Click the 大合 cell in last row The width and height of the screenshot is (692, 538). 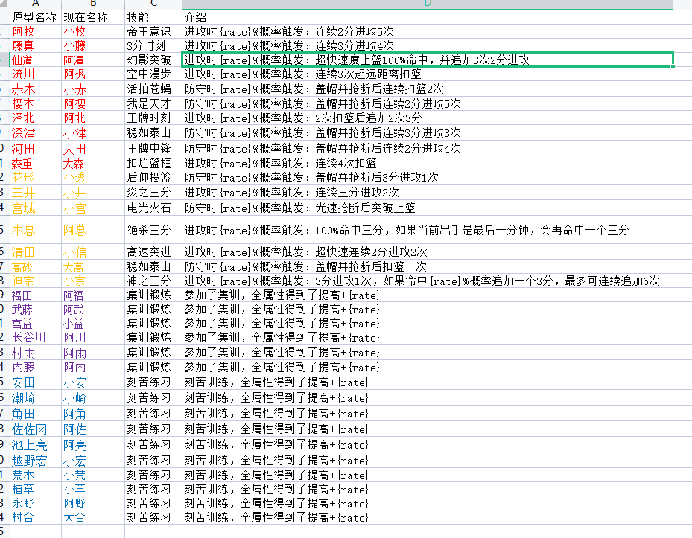click(x=92, y=517)
